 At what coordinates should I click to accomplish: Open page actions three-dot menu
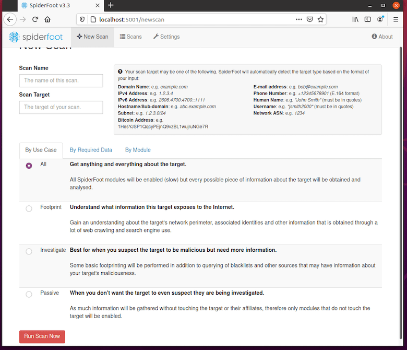click(x=299, y=19)
